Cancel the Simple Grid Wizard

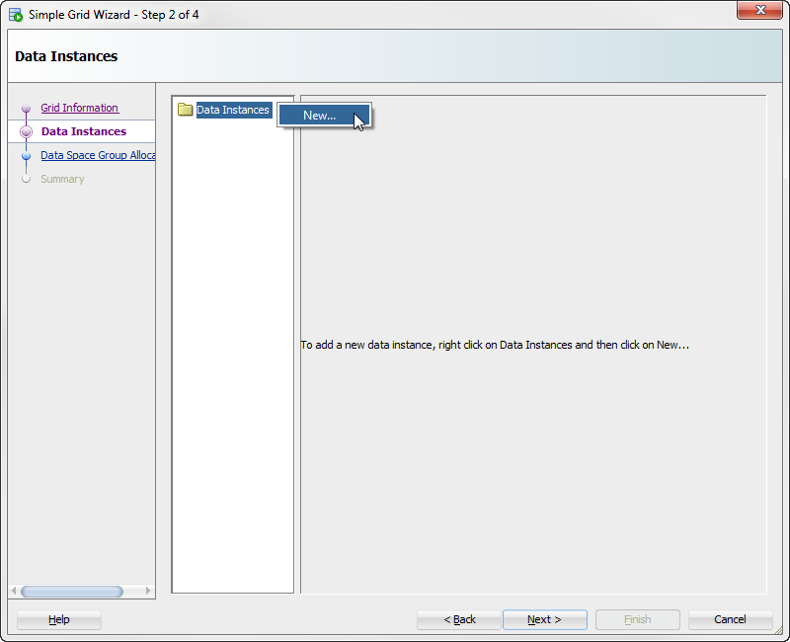click(730, 619)
